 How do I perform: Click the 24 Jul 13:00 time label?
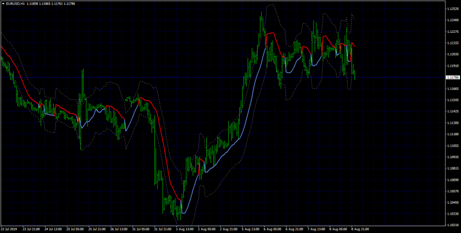coord(53,229)
